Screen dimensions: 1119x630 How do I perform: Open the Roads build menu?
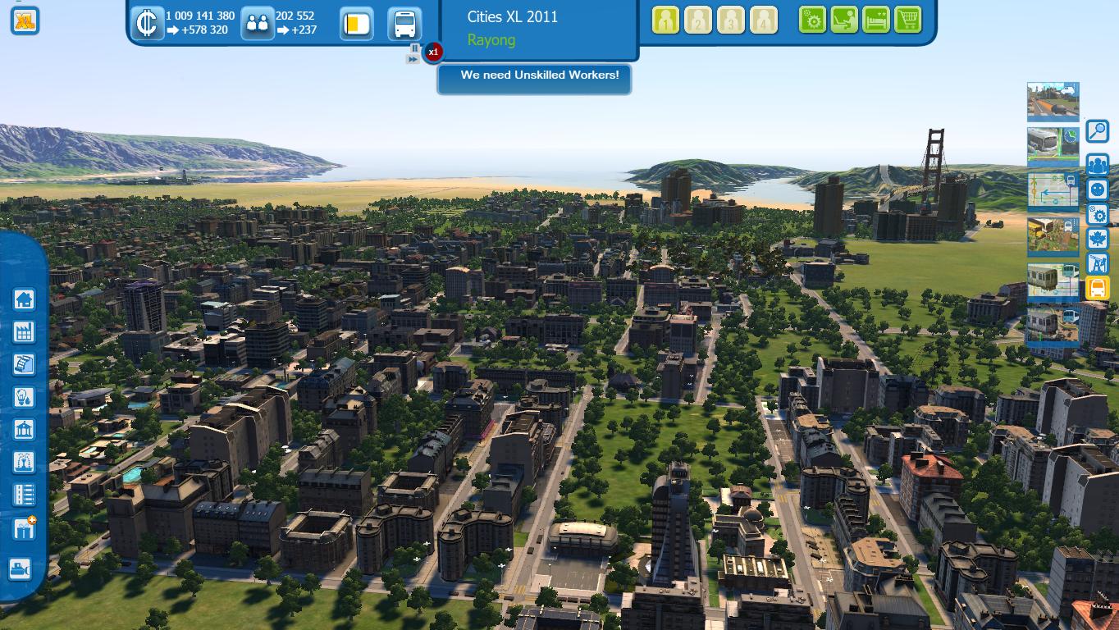24,495
